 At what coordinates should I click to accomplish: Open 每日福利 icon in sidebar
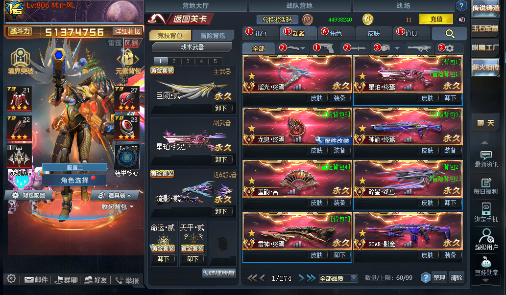pos(486,186)
